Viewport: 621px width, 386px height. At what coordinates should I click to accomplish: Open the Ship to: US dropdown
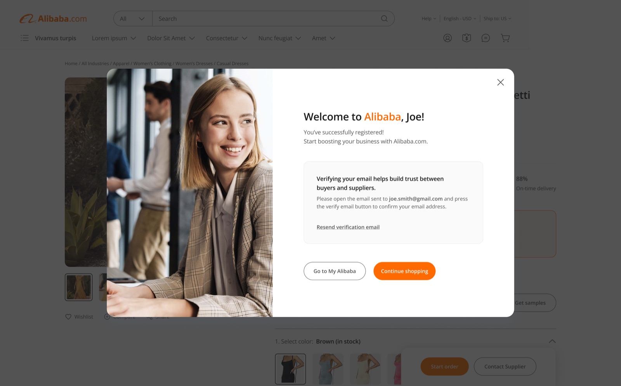498,19
